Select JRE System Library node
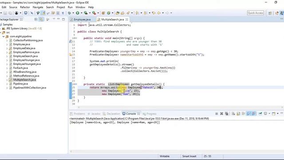This screenshot has width=284, height=160. click(24, 28)
